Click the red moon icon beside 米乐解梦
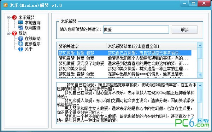This screenshot has width=212, height=132. pos(14,17)
